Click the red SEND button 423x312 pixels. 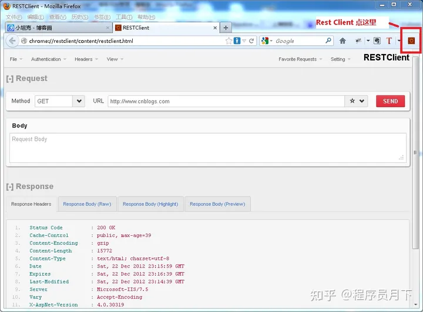(x=390, y=101)
